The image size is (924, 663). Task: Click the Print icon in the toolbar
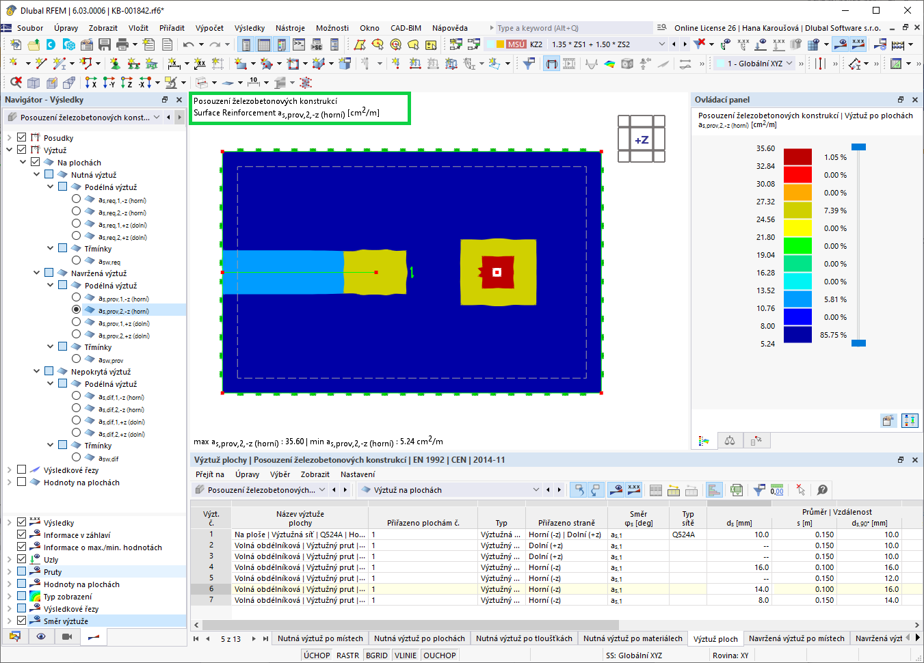point(122,44)
